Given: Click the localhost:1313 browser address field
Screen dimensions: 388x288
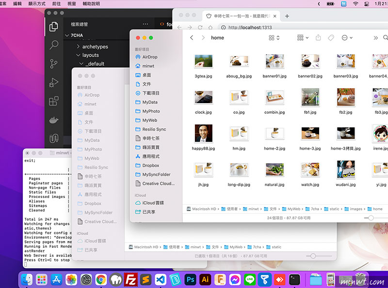Looking at the screenshot, I should pyautogui.click(x=303, y=28).
